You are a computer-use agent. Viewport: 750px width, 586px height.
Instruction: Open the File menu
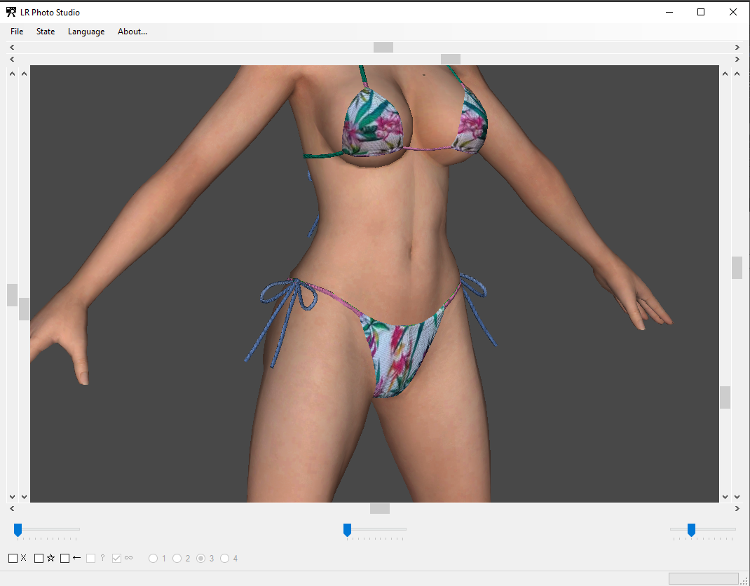click(17, 32)
